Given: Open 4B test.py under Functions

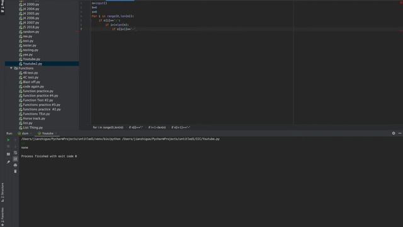Looking at the screenshot, I should tap(30, 73).
